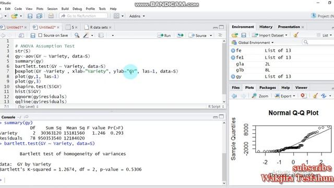The image size is (334, 188).
Task: Close the Untitled2 tab
Action: [x=58, y=28]
